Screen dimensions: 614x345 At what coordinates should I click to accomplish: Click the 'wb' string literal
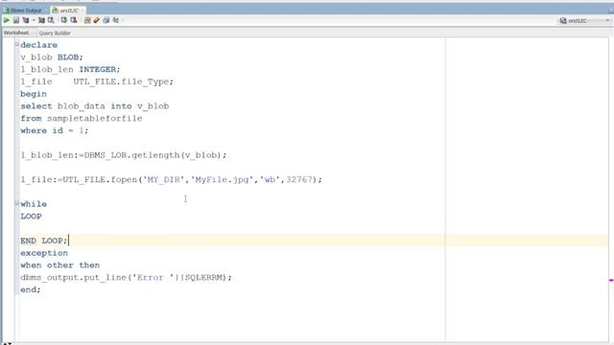coord(270,179)
